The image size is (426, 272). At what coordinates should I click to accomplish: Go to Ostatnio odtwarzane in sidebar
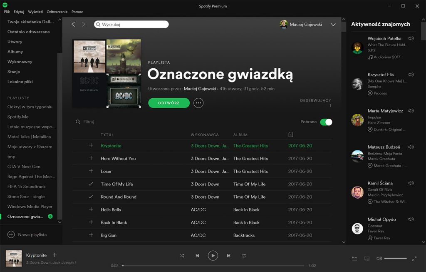click(29, 32)
